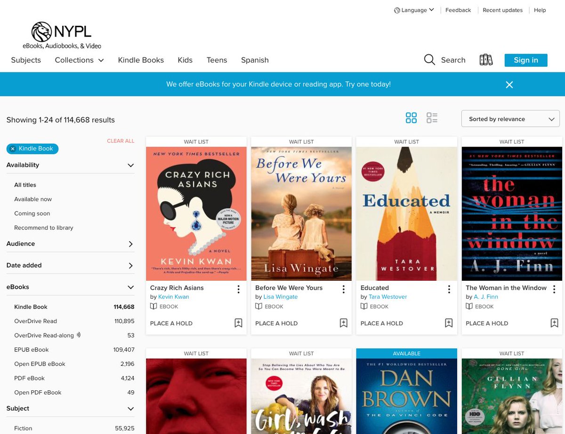
Task: Click the Feedback link
Action: (x=458, y=10)
